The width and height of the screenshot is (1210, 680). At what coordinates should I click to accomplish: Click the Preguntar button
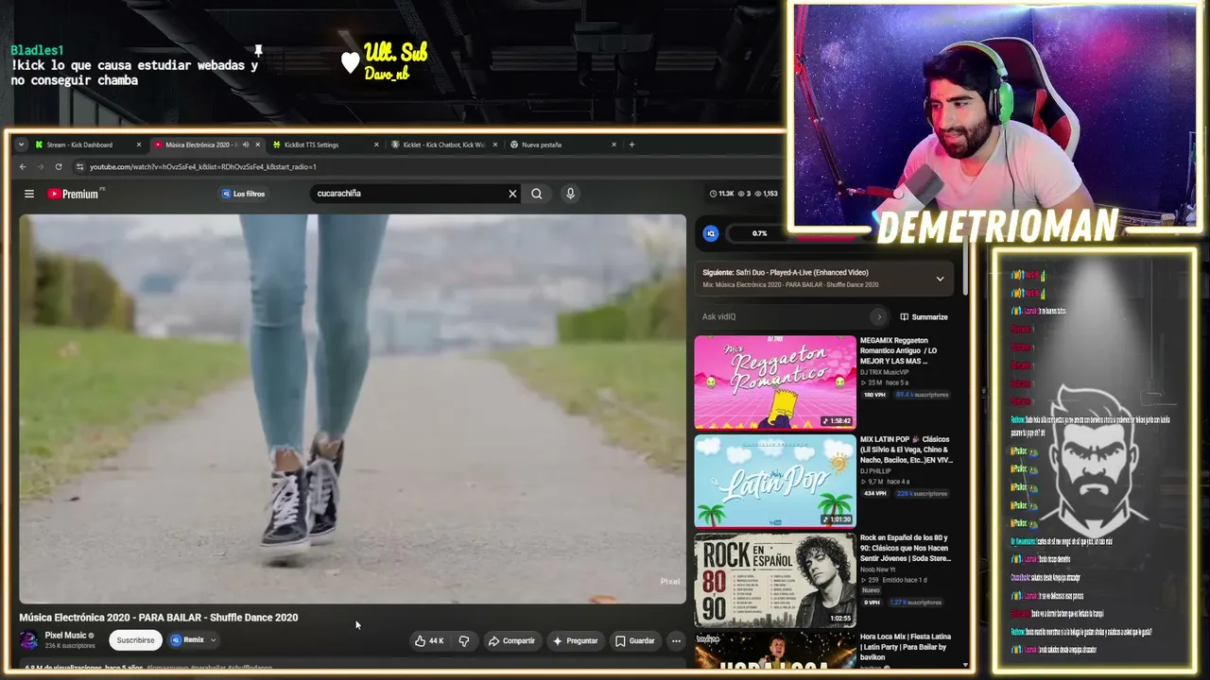point(575,640)
